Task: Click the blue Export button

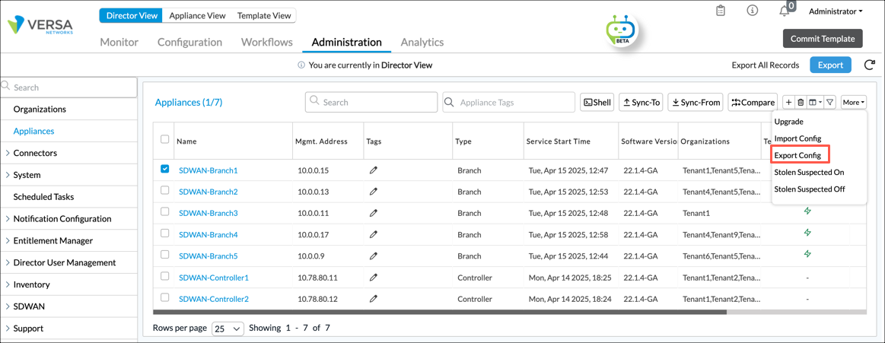Action: pos(830,65)
